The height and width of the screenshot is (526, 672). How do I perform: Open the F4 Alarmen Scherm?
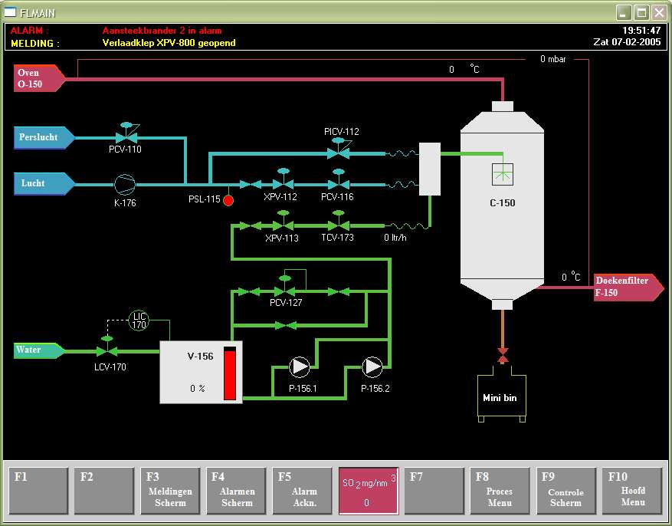coord(237,491)
